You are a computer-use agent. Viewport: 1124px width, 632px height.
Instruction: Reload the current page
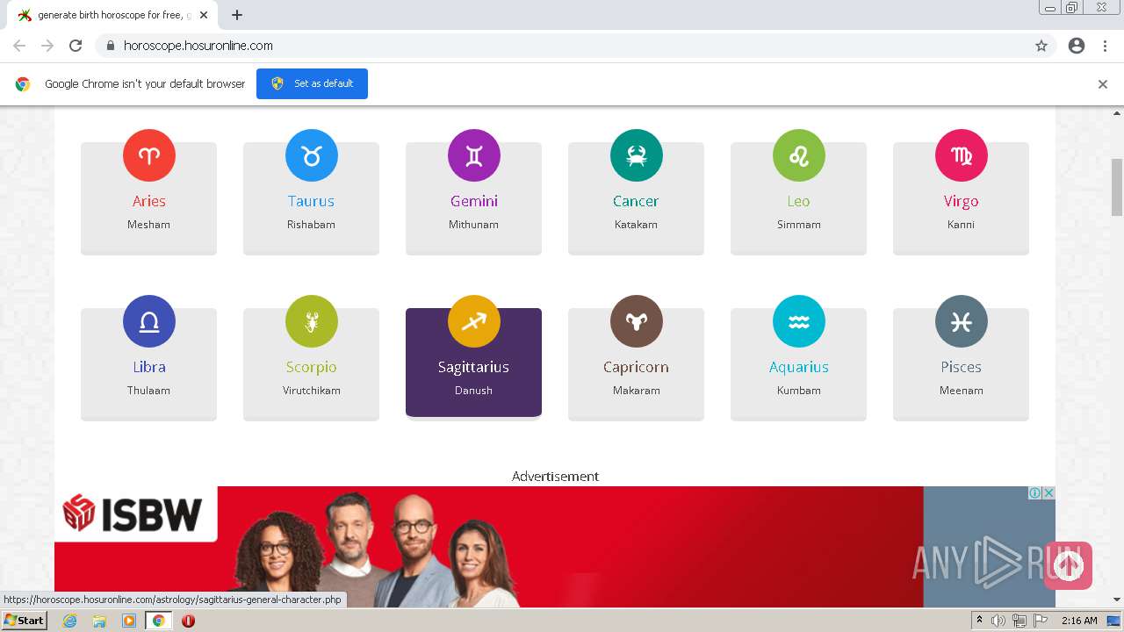point(76,46)
